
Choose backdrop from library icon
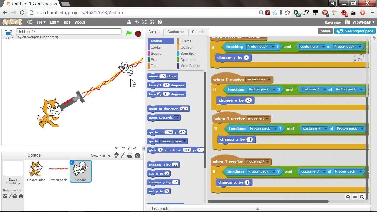(5, 196)
